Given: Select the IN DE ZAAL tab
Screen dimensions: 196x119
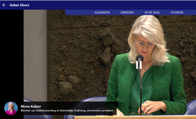Looking at the screenshot, I should tap(152, 12).
